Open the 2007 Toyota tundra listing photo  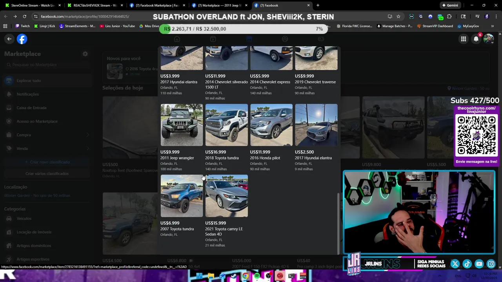tap(182, 196)
